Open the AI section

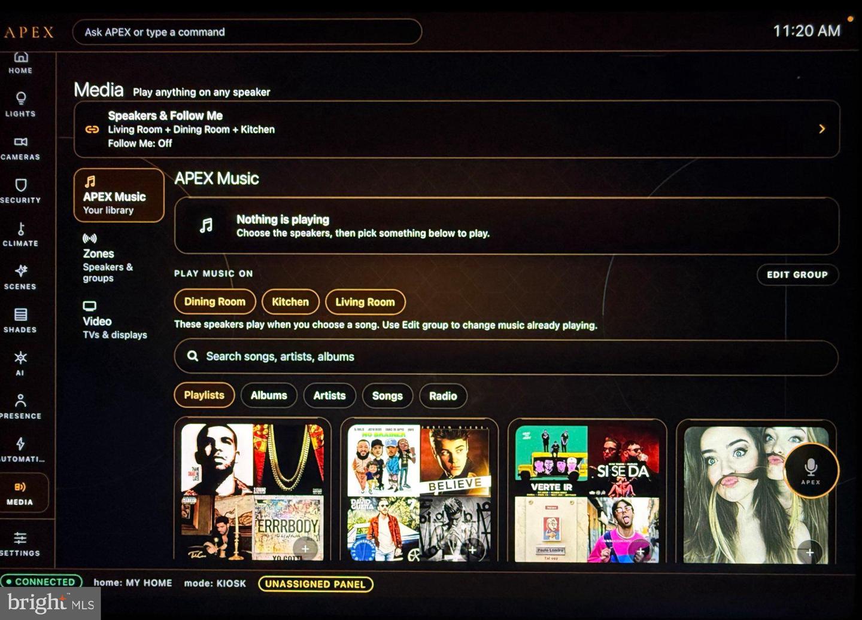point(20,364)
